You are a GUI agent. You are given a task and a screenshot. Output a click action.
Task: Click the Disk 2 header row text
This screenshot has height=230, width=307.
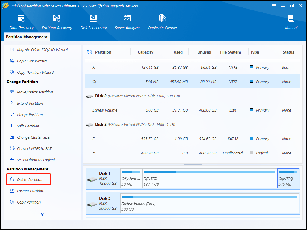tap(138, 96)
